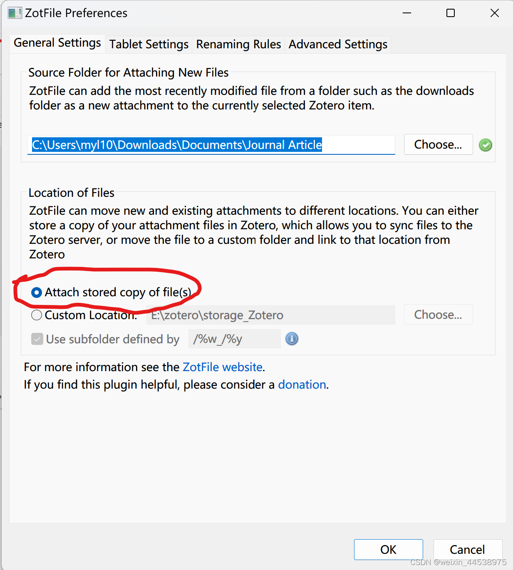Viewport: 513px width, 570px height.
Task: Click the 'Location of Files' group heading
Action: (x=72, y=193)
